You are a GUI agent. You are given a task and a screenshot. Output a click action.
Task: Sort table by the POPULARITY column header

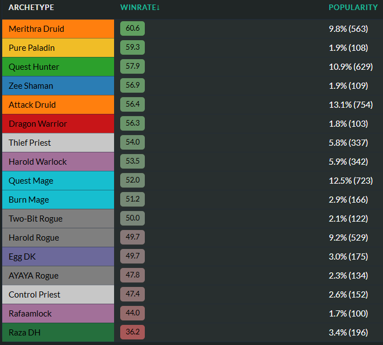[353, 8]
